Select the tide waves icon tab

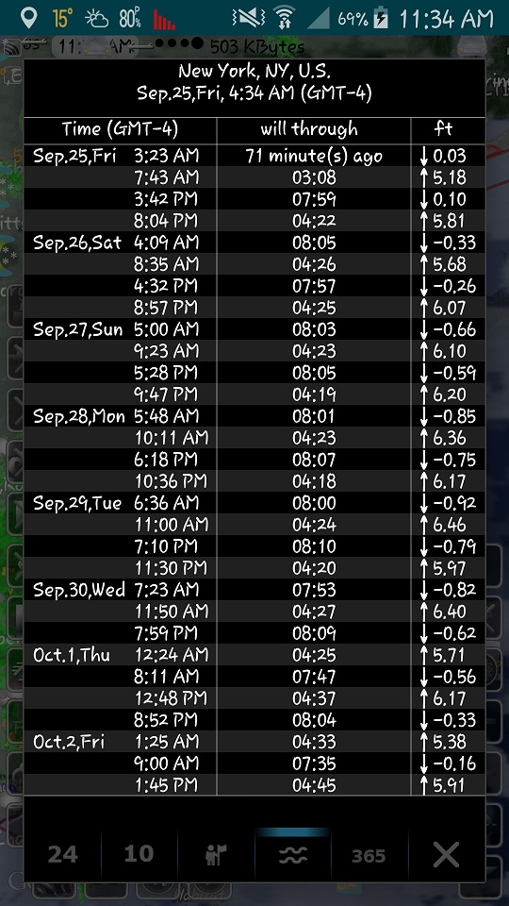click(x=292, y=854)
